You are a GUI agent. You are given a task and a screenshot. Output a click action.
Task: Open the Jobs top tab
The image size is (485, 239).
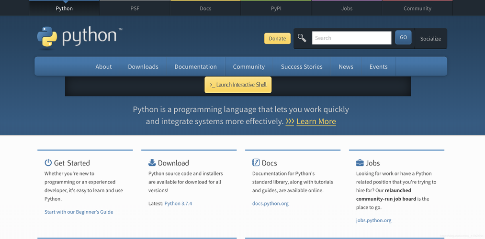point(347,8)
